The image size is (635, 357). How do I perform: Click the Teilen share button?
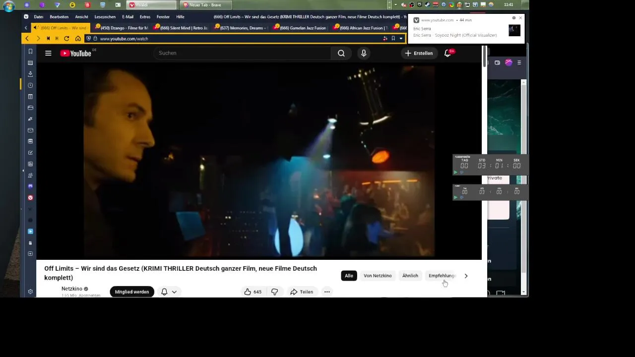click(302, 292)
